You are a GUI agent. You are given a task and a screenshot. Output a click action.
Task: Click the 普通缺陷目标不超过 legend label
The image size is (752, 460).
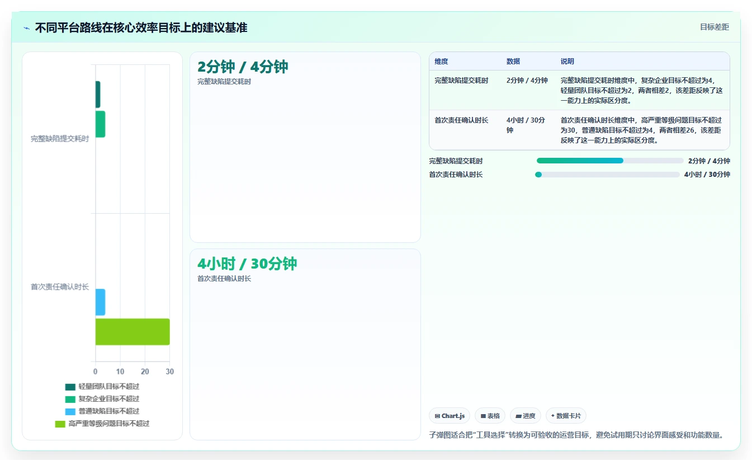click(109, 411)
